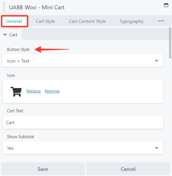Switch to the General tab

click(14, 21)
